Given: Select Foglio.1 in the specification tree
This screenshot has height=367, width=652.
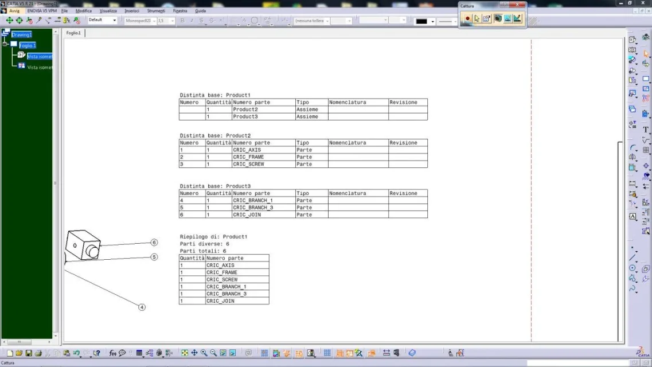Looking at the screenshot, I should click(28, 45).
